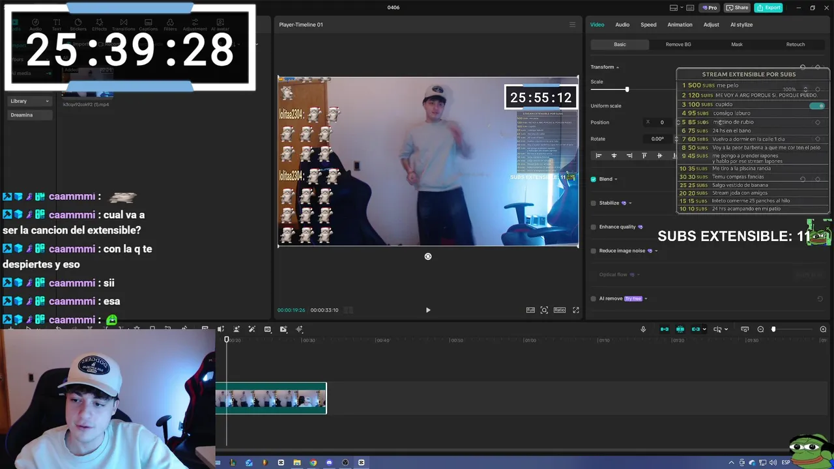Expand the AI remove dropdown arrow
Image resolution: width=834 pixels, height=469 pixels.
point(646,298)
